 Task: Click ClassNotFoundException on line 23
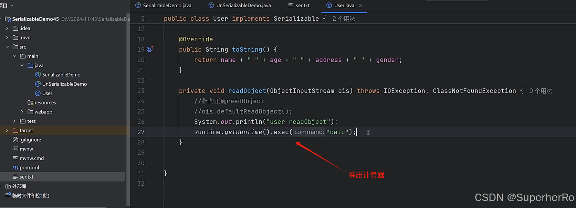click(x=474, y=91)
